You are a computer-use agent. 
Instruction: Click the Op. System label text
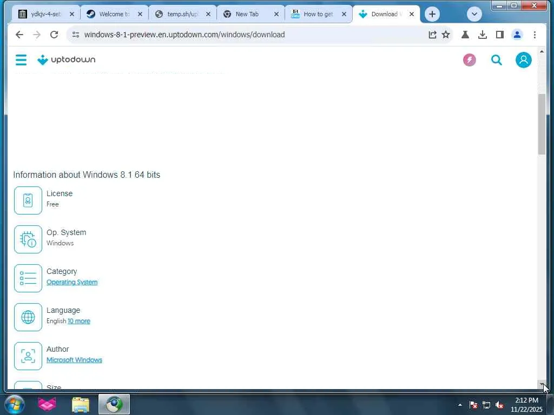coord(67,232)
